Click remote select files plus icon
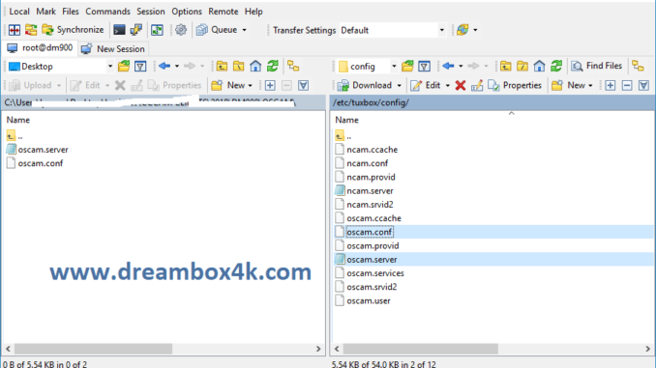Image resolution: width=656 pixels, height=368 pixels. pos(610,85)
